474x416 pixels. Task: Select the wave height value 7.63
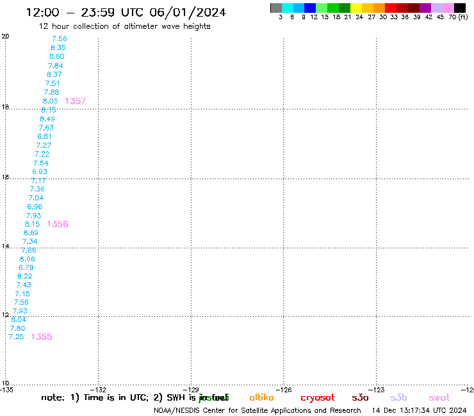tap(46, 128)
